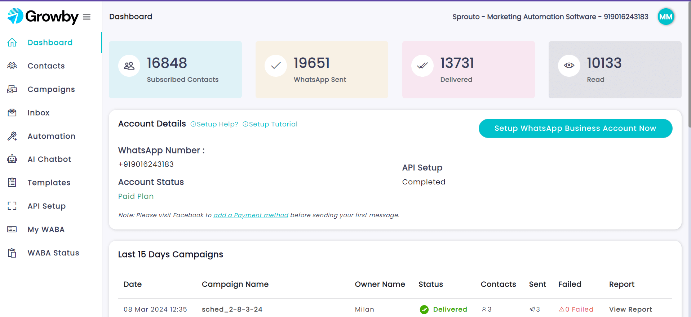Image resolution: width=691 pixels, height=317 pixels.
Task: Open the AI Chatbot robot icon
Action: pos(12,159)
